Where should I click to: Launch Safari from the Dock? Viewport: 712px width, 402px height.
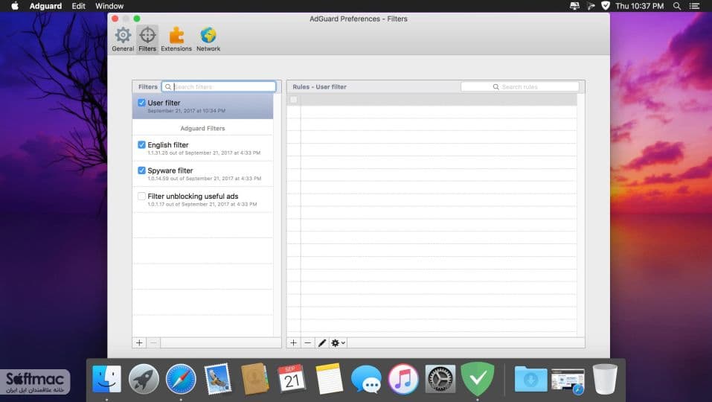pyautogui.click(x=181, y=379)
